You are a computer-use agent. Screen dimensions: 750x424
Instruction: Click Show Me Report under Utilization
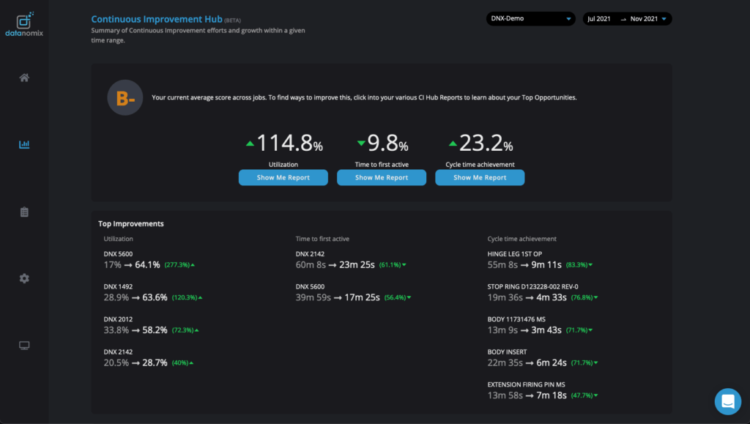(x=283, y=177)
